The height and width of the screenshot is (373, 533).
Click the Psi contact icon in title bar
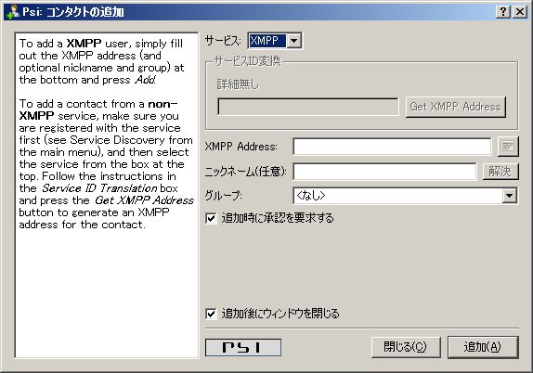coord(13,12)
